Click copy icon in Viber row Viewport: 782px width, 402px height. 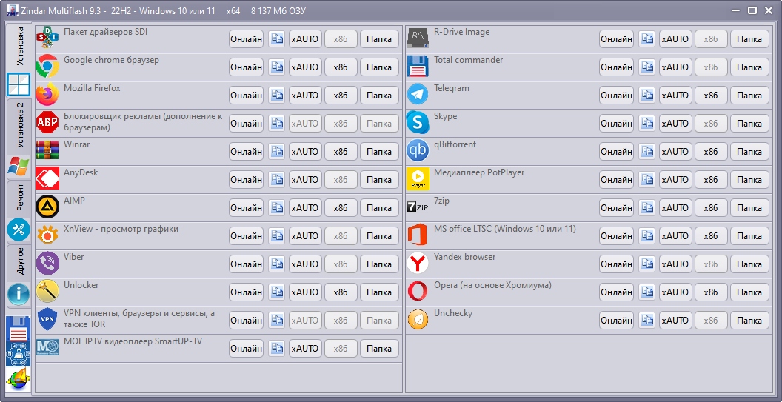[276, 264]
